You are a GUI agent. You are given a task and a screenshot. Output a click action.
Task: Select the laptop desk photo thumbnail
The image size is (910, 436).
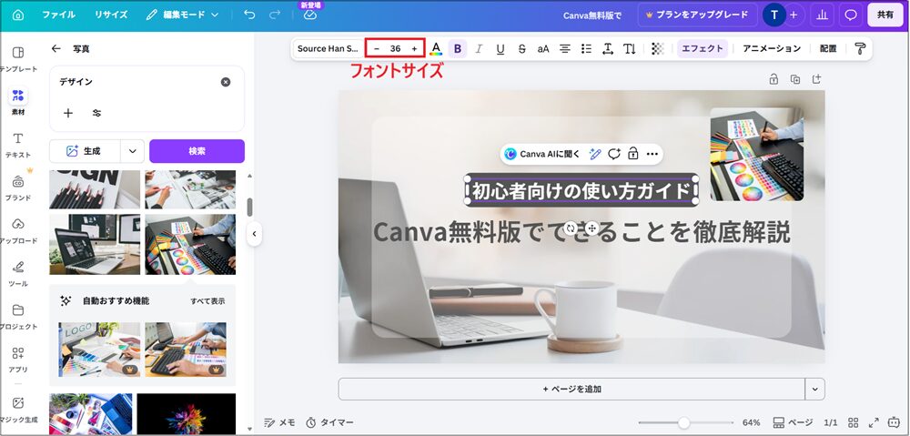point(95,245)
